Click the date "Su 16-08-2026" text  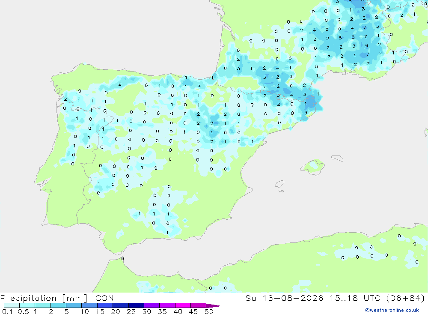pyautogui.click(x=285, y=298)
